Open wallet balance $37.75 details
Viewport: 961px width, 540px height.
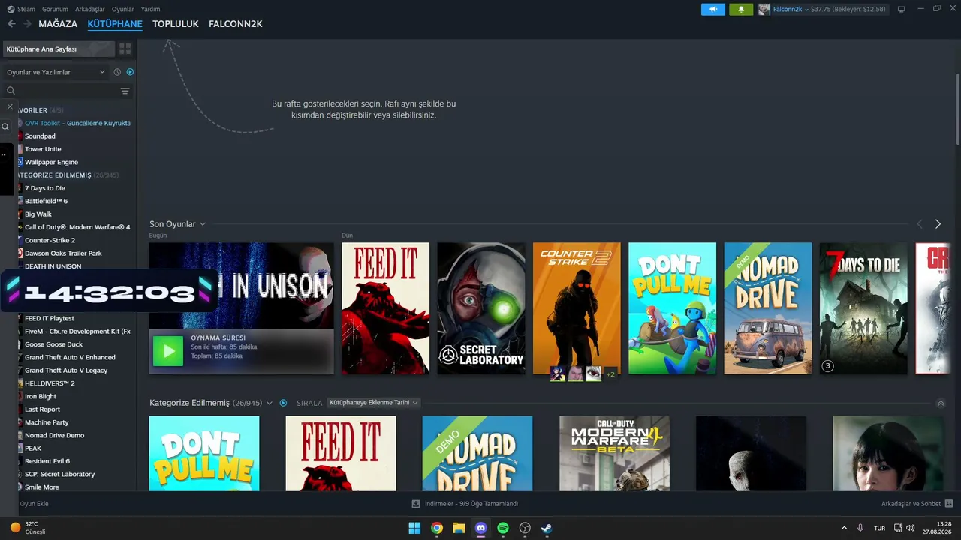click(848, 9)
